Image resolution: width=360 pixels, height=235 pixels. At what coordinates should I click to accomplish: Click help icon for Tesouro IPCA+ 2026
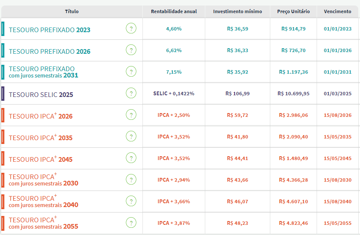[131, 115]
